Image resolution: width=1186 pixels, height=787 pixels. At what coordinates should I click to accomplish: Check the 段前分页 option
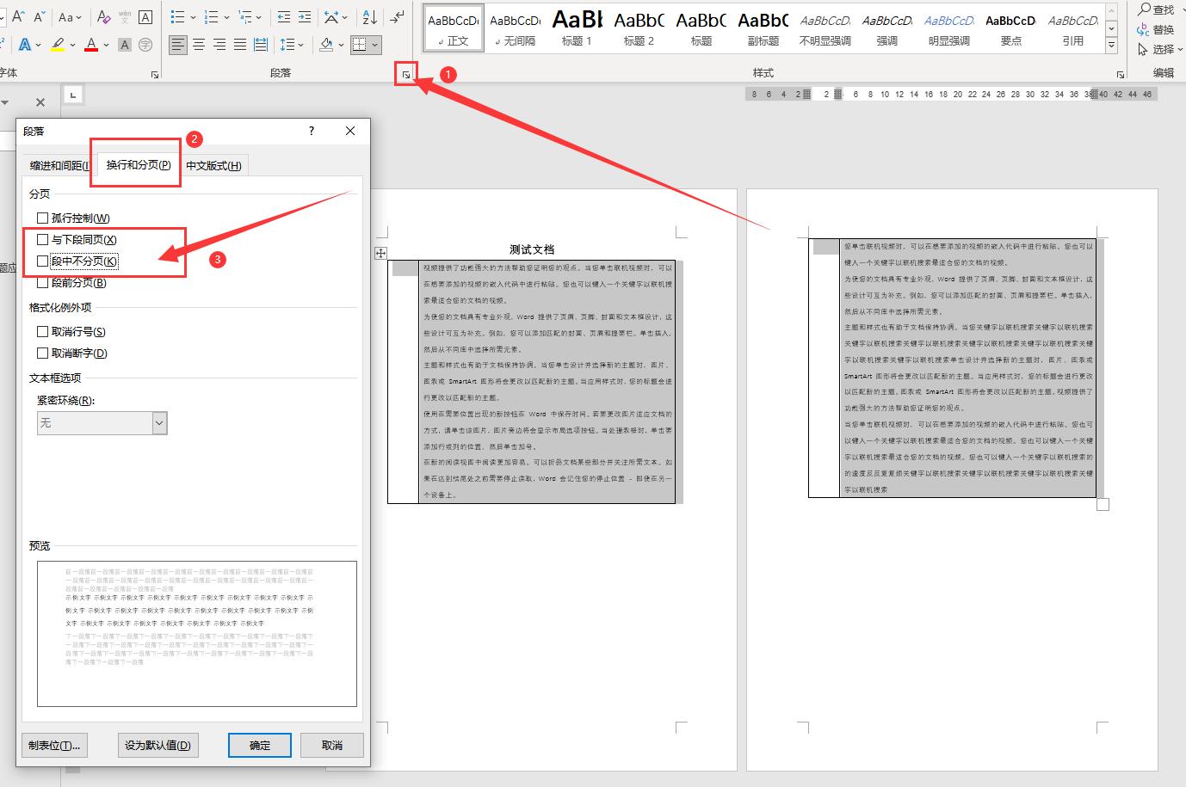(71, 283)
